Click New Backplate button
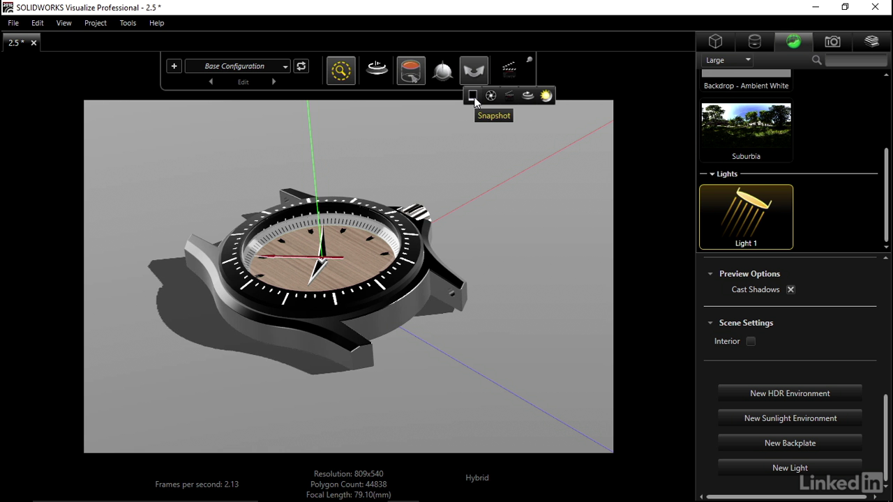Screen dimensions: 893x502 coord(790,443)
